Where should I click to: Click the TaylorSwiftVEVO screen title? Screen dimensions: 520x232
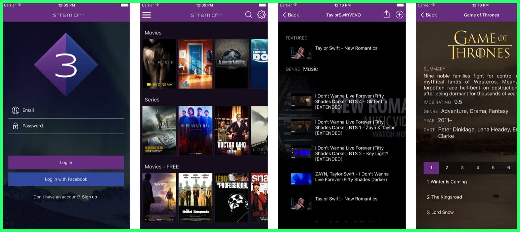343,15
